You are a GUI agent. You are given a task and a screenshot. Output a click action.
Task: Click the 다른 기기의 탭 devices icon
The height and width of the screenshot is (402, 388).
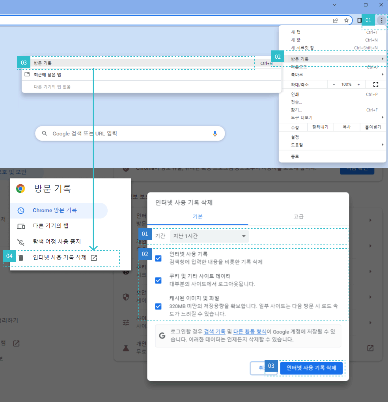pyautogui.click(x=21, y=226)
